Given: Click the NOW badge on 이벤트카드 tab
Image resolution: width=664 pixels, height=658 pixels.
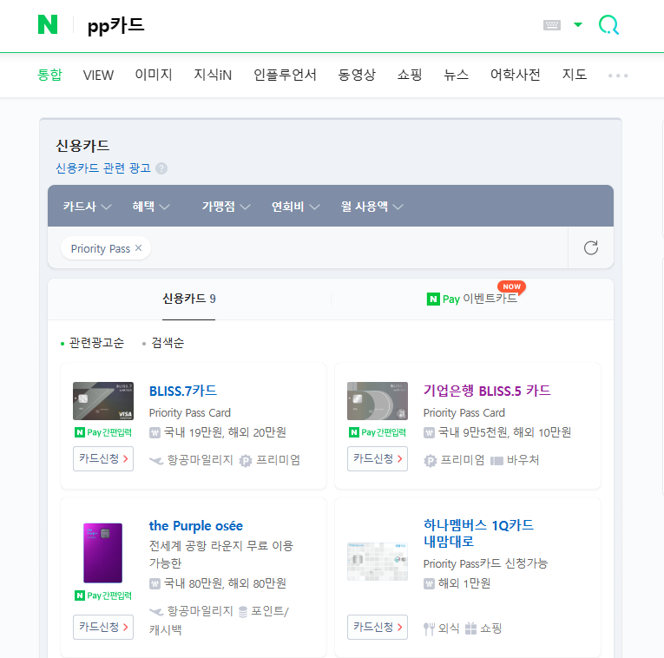Looking at the screenshot, I should coord(511,286).
